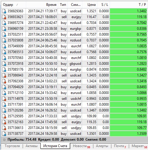Select the eurusd order row 357112110
The image size is (148, 150).
click(x=74, y=93)
